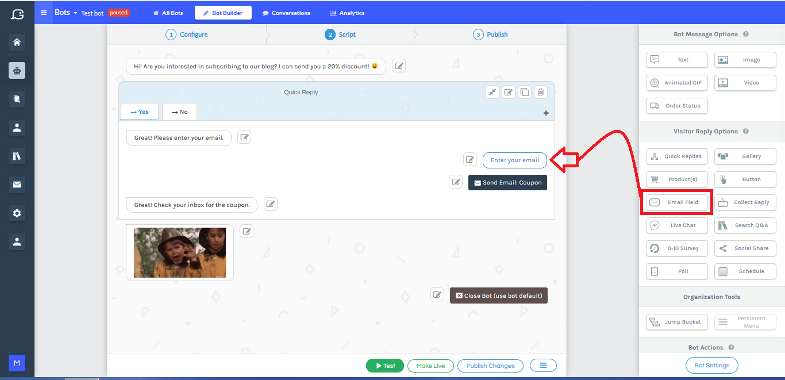785x380 pixels.
Task: Show help for Bot Message Options
Action: click(x=746, y=34)
